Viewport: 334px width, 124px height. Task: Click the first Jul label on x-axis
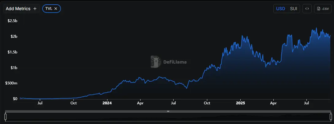tap(40, 103)
